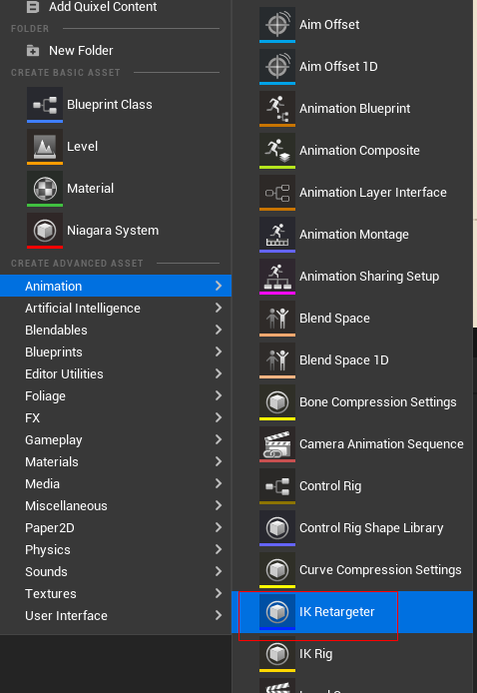Expand the Materials submenu arrow
Screen dimensions: 477x693
(219, 462)
